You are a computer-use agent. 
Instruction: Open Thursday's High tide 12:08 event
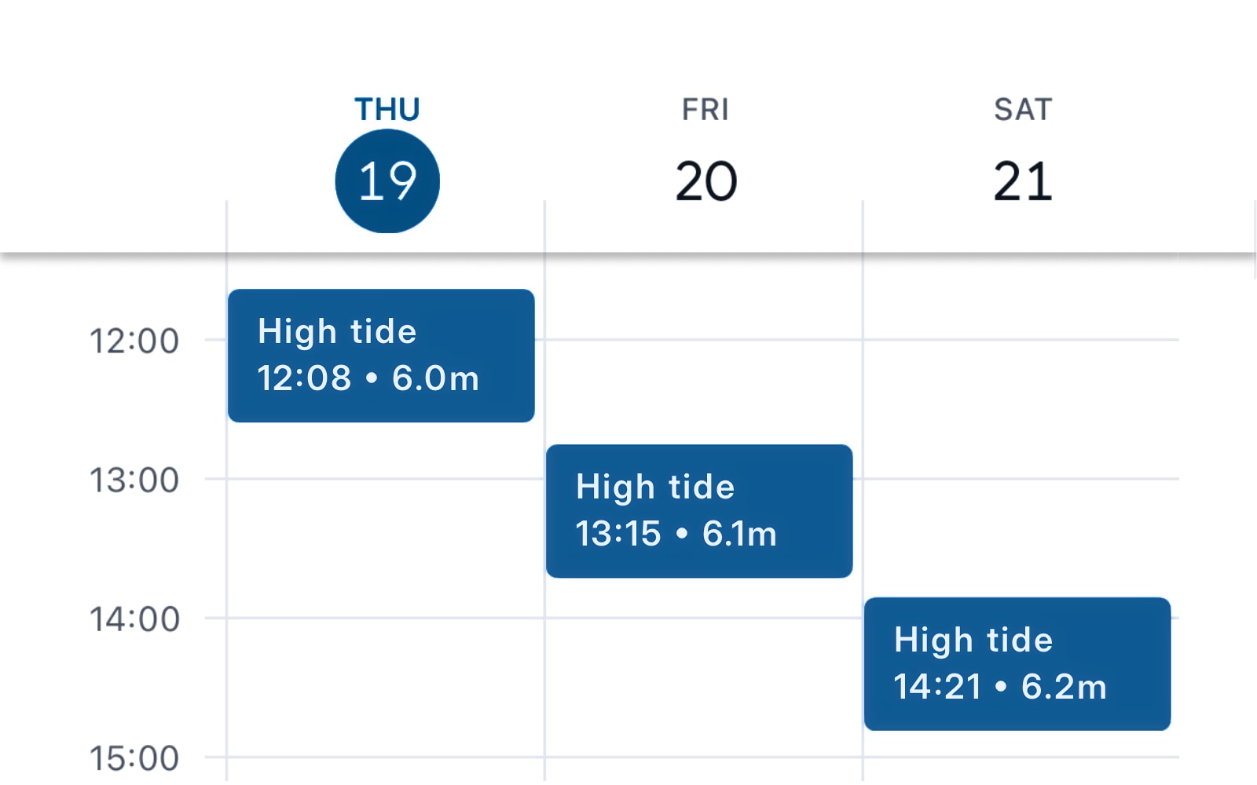click(381, 356)
